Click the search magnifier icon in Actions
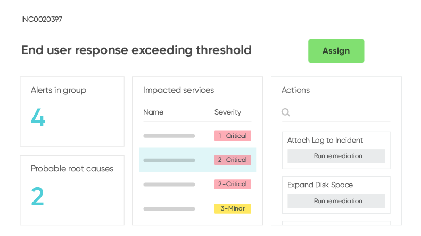The height and width of the screenshot is (236, 421). click(286, 112)
